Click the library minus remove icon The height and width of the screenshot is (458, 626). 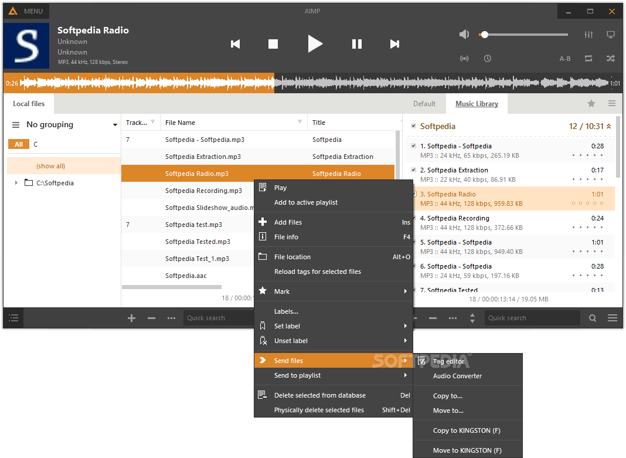coord(151,318)
